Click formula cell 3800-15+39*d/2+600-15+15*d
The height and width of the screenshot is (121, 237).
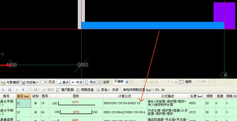coord(125,112)
